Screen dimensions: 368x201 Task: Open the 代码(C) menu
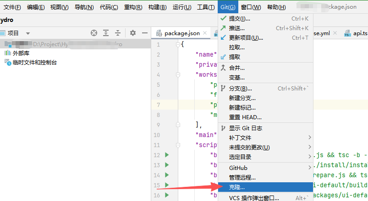pos(109,7)
